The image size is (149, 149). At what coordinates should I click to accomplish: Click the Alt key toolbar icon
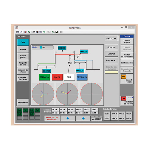click(44, 32)
